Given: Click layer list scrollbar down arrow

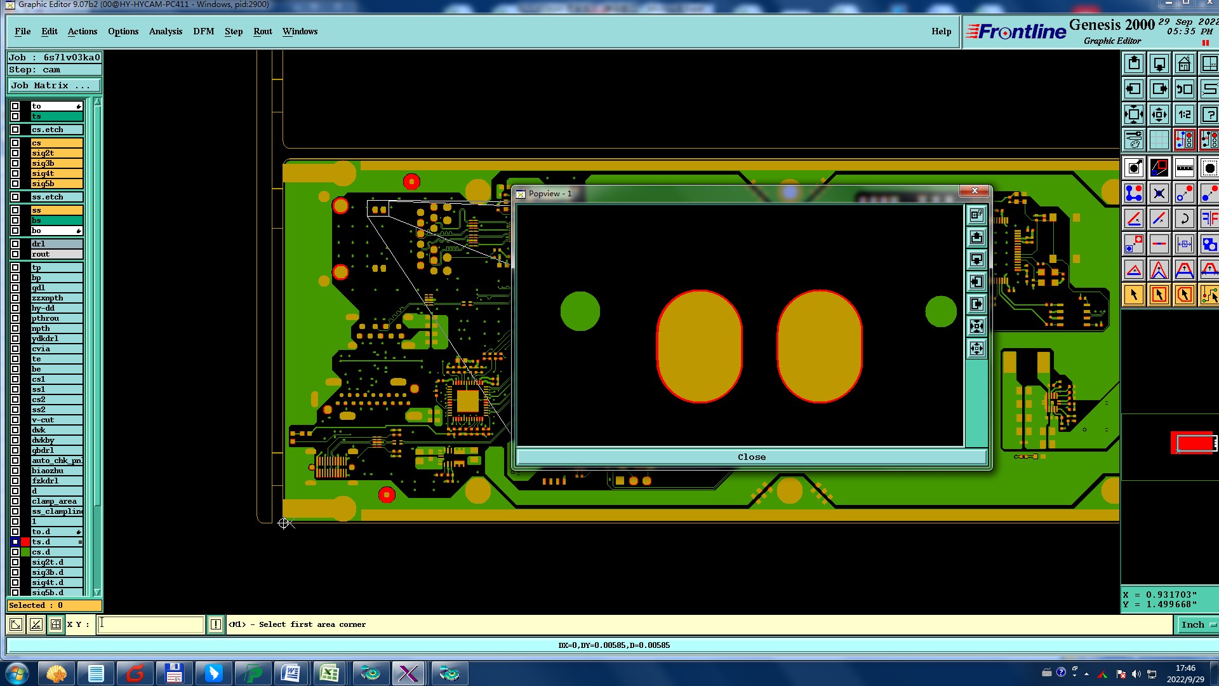Looking at the screenshot, I should pos(97,592).
